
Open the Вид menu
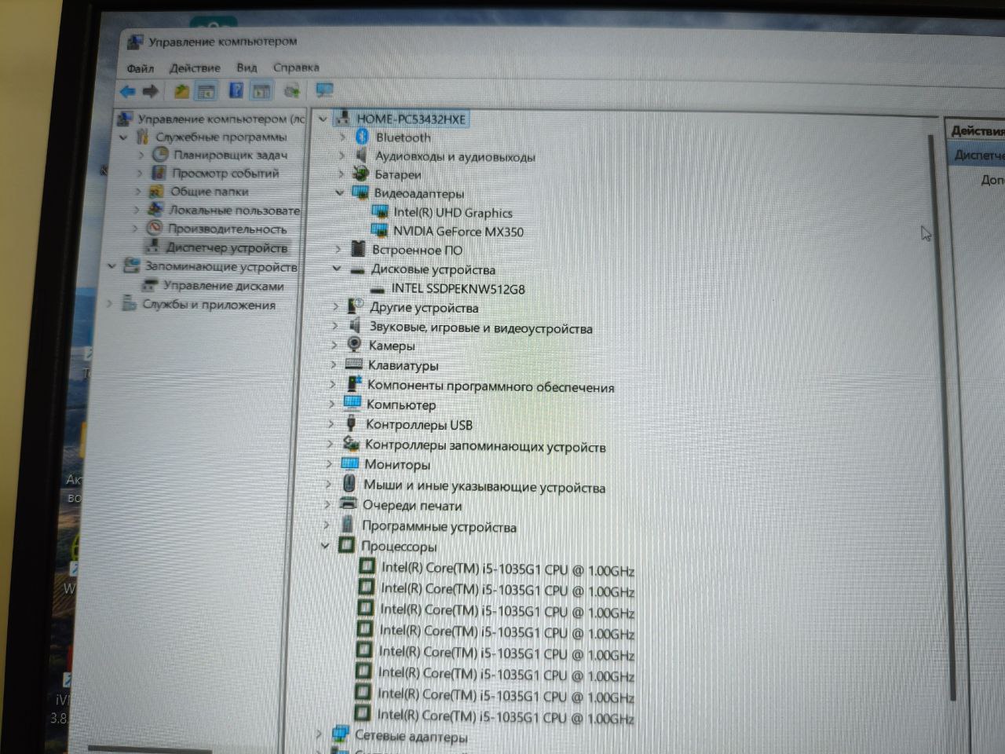tap(247, 68)
